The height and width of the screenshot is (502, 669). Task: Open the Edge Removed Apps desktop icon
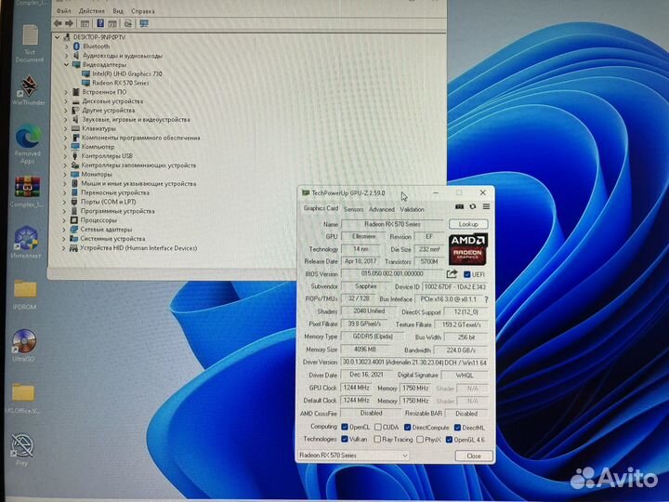pos(28,144)
